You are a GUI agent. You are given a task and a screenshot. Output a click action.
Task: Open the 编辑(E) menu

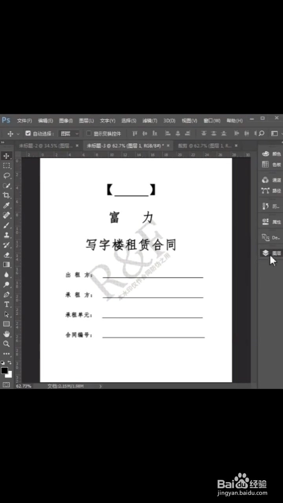[x=45, y=121]
